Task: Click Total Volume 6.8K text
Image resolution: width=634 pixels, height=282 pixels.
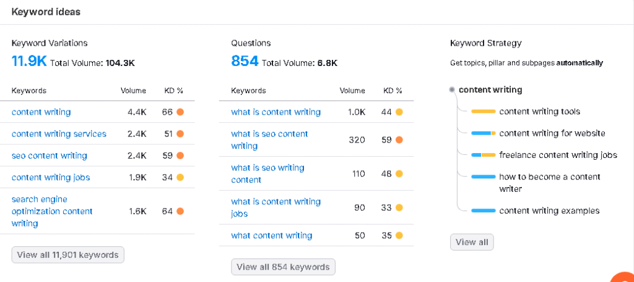Action: 300,63
